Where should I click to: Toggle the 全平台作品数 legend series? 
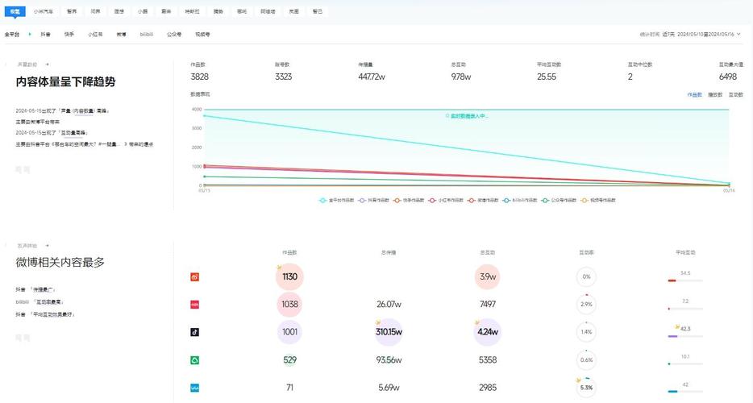pos(338,200)
